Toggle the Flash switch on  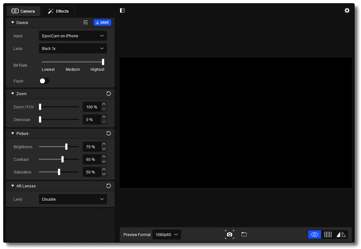[44, 81]
